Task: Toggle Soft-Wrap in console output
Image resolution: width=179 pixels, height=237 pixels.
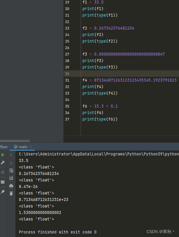Action: pyautogui.click(x=11, y=171)
